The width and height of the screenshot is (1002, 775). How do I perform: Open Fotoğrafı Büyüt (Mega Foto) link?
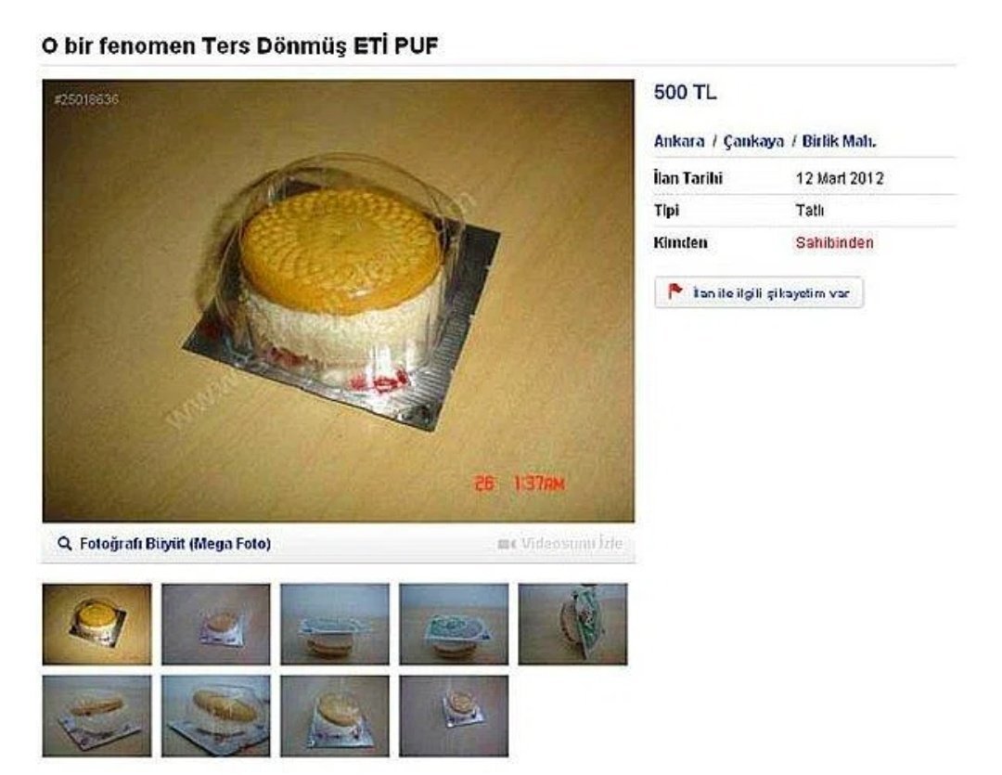(x=175, y=544)
